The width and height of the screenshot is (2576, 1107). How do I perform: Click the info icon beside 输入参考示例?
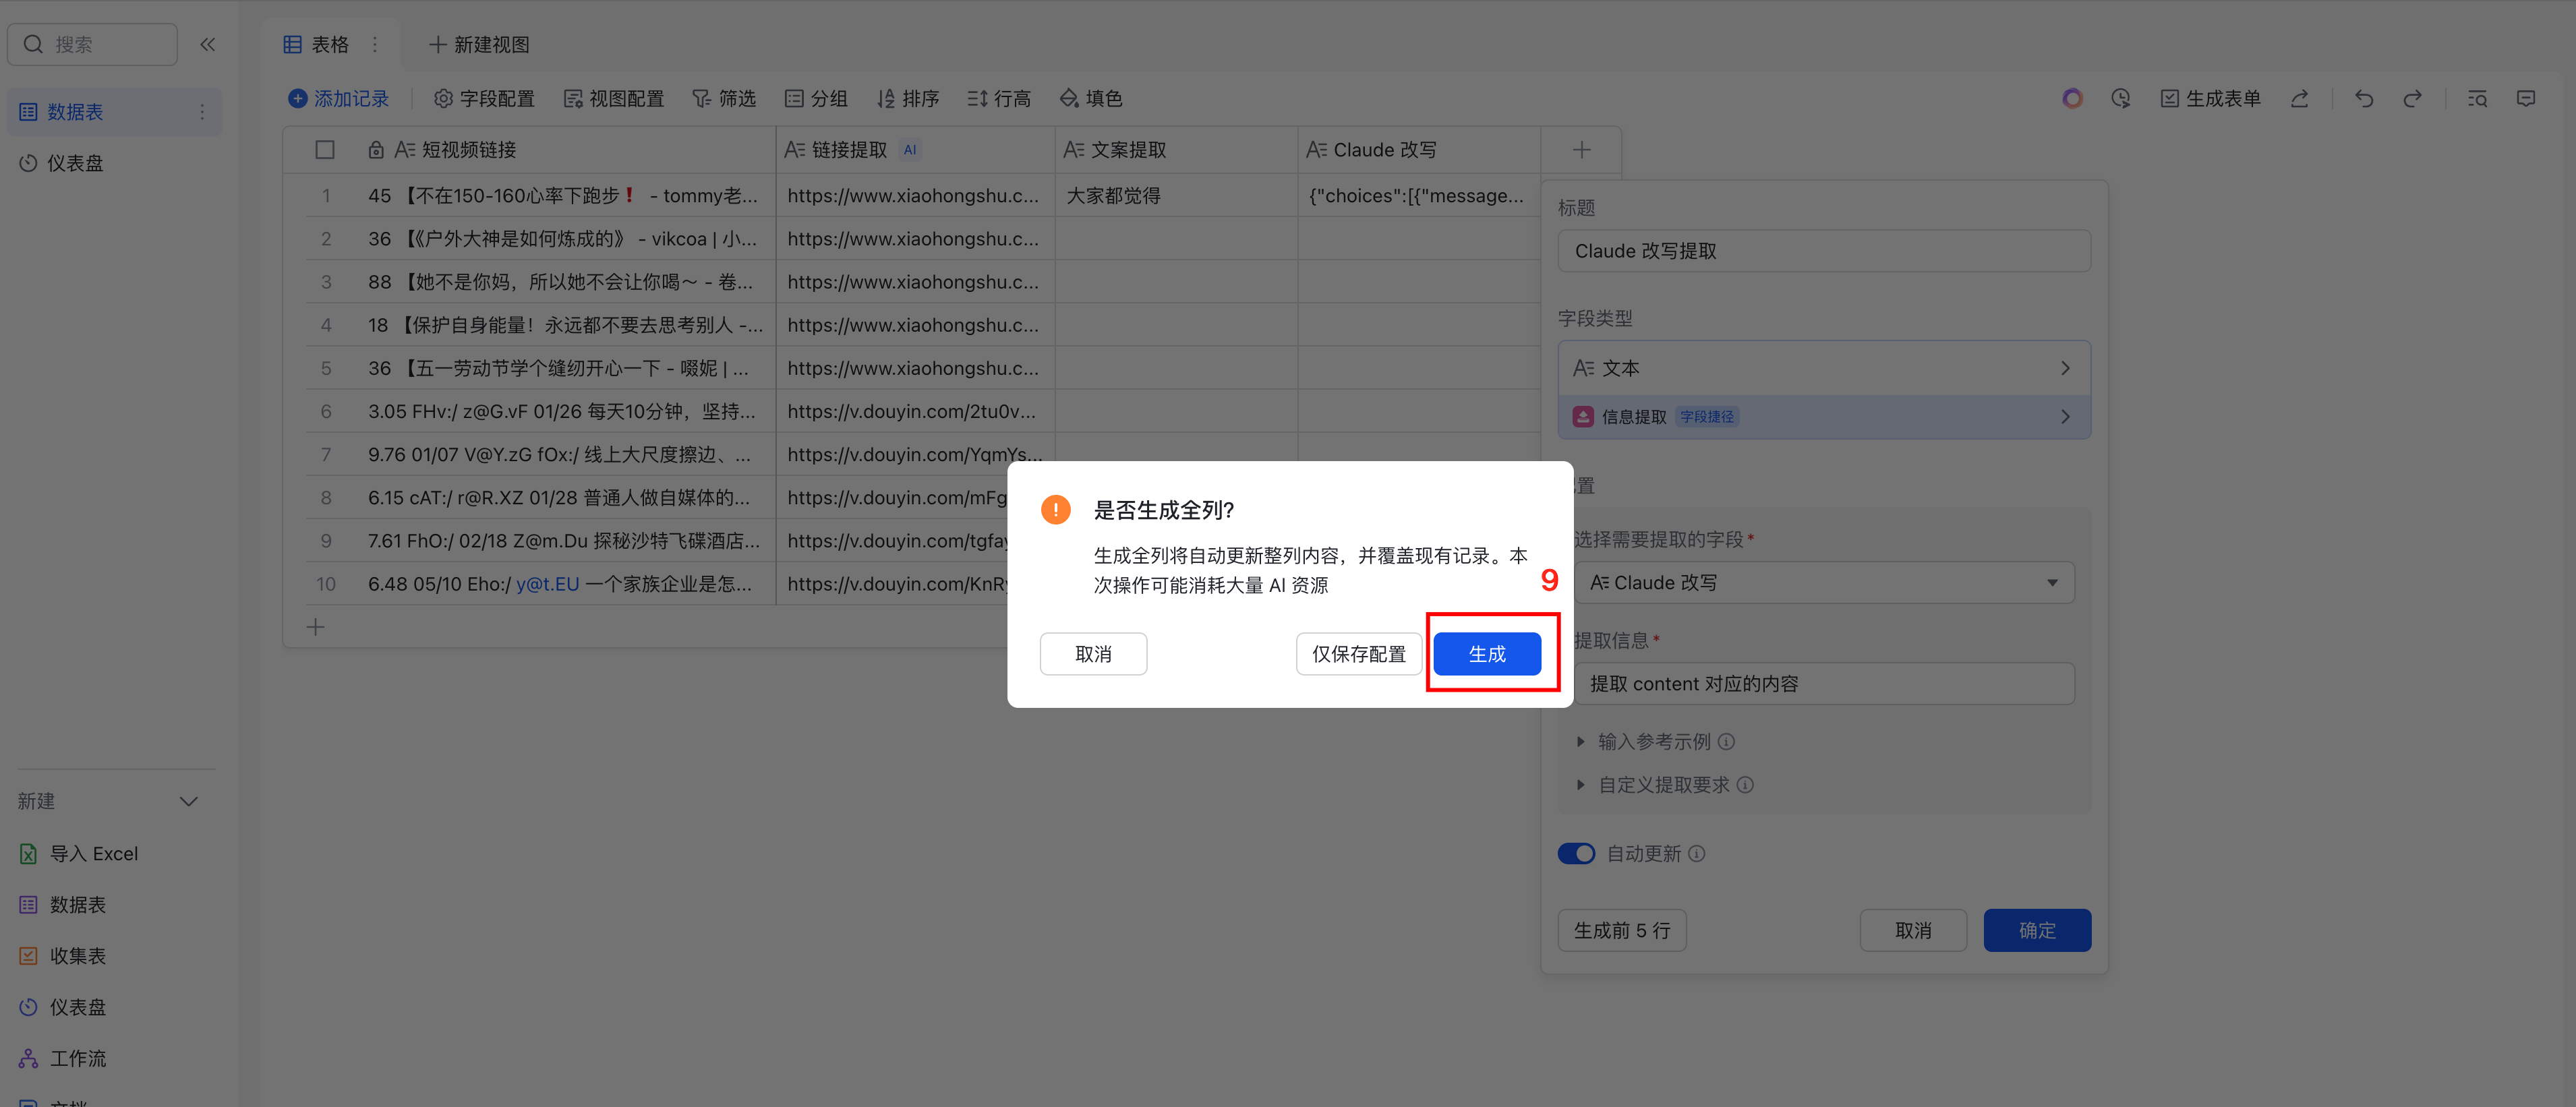click(1726, 742)
